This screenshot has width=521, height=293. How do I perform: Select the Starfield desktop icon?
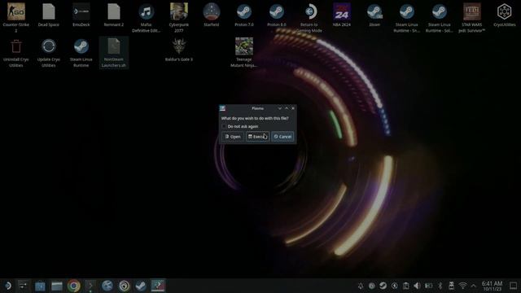tap(212, 12)
